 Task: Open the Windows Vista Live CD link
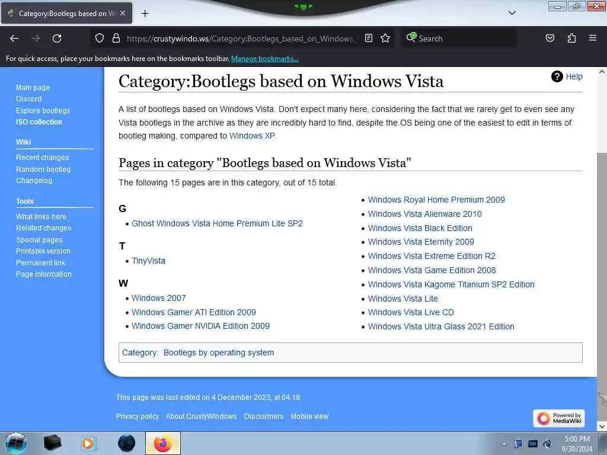[x=411, y=312]
